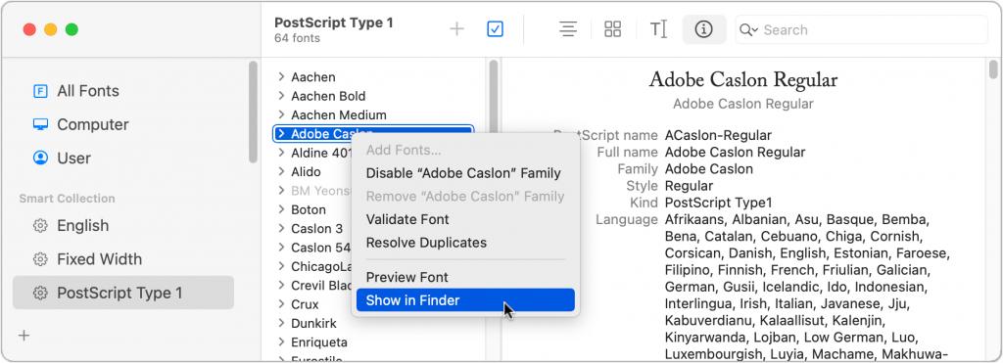
Task: Choose Validate Font from context menu
Action: tap(407, 219)
